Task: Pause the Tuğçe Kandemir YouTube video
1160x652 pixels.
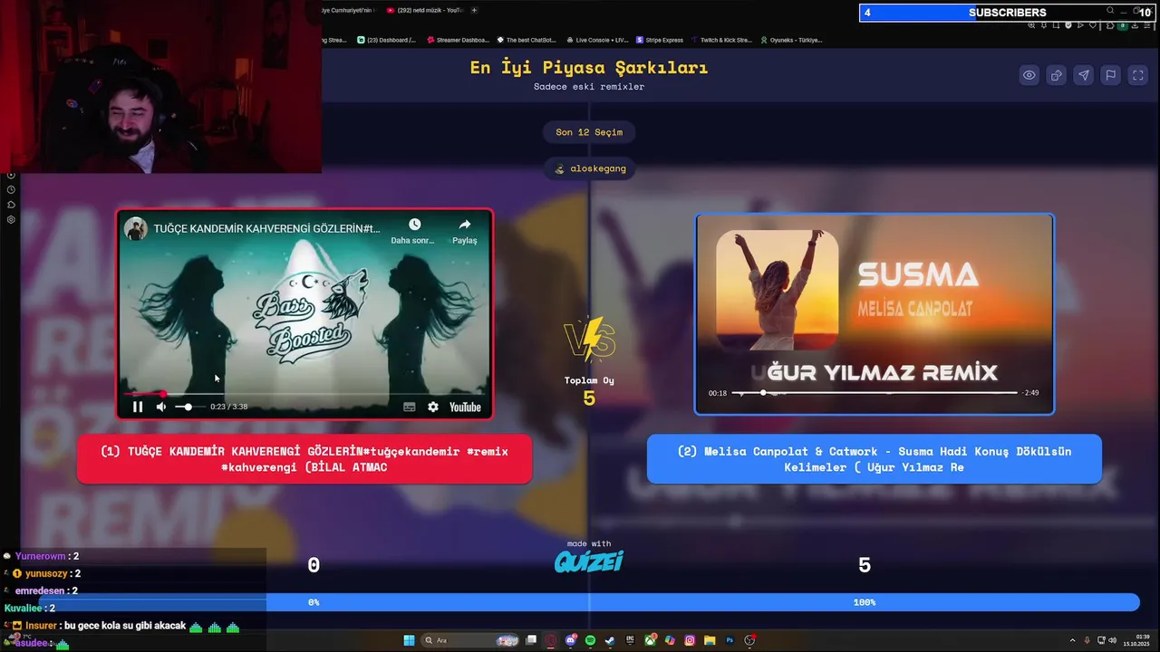Action: 138,407
